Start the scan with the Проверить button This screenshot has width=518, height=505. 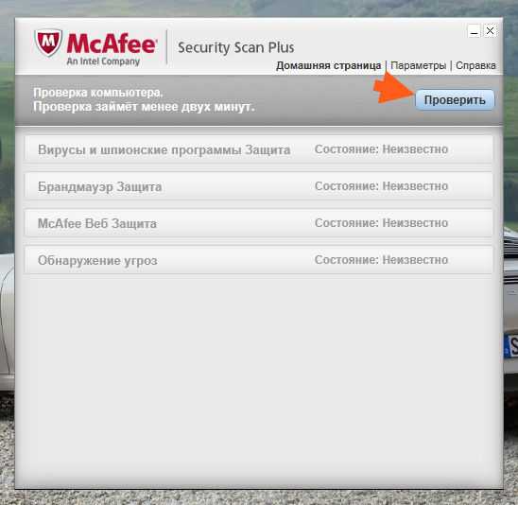(455, 99)
